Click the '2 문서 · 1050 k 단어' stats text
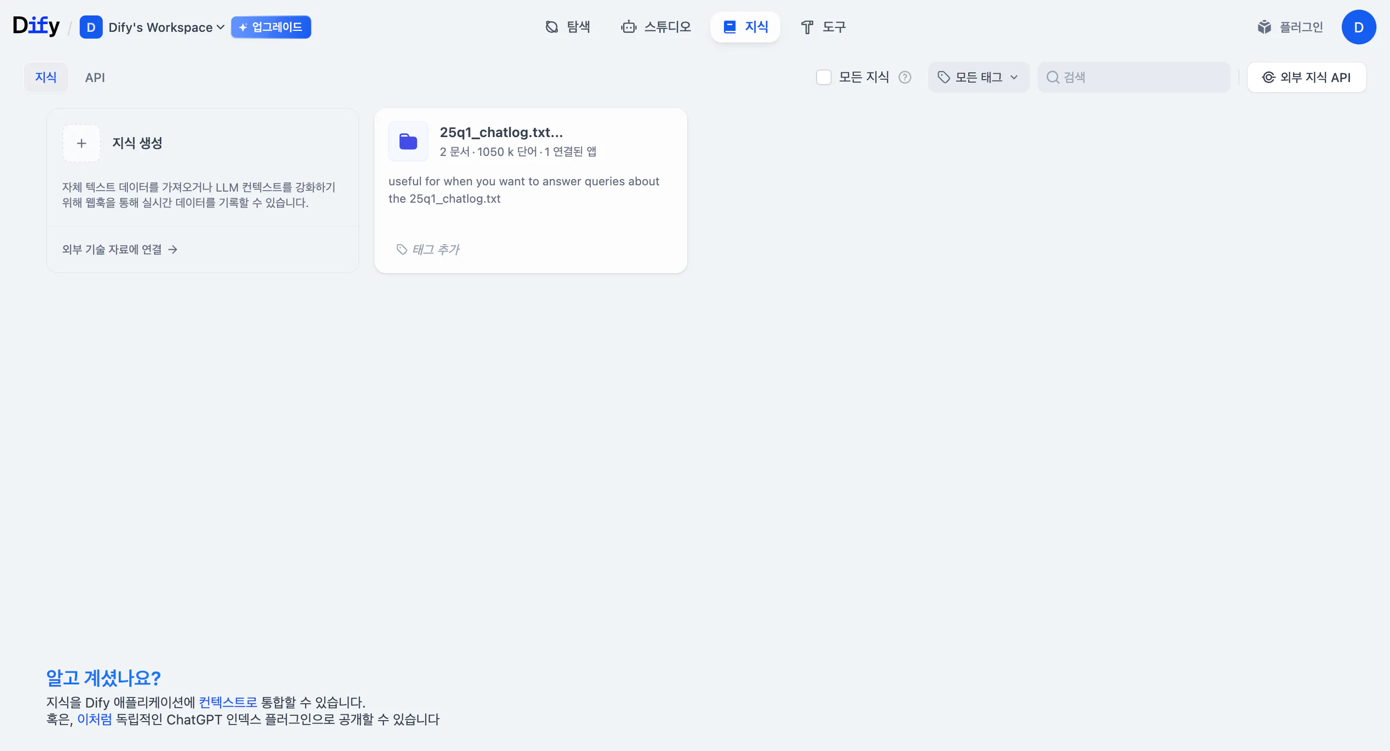 [518, 152]
